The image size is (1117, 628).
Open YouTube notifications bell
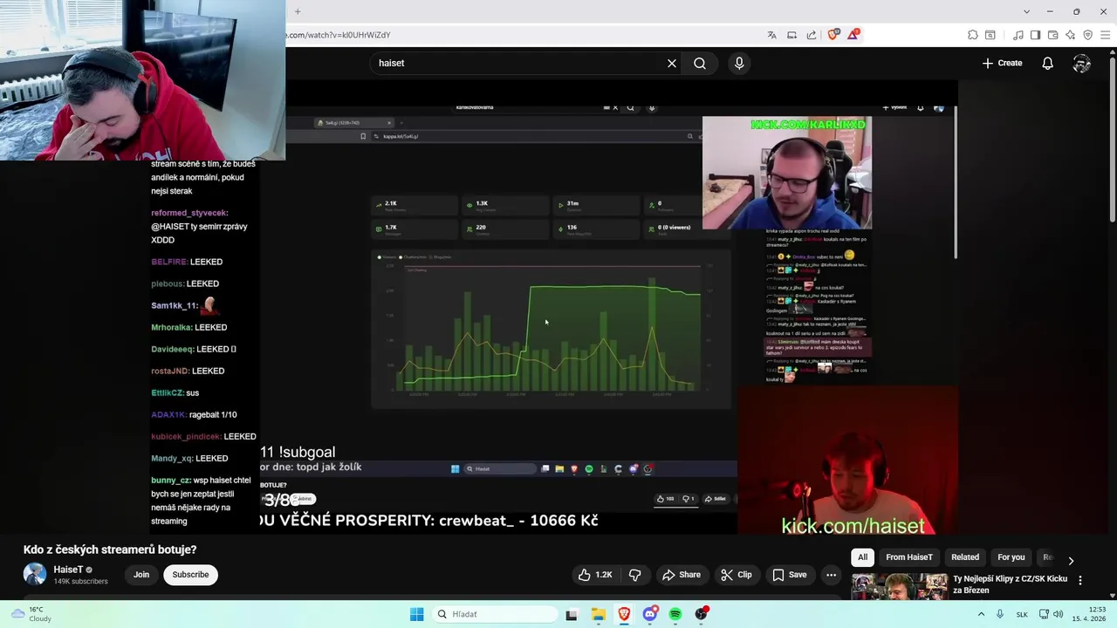[1047, 63]
